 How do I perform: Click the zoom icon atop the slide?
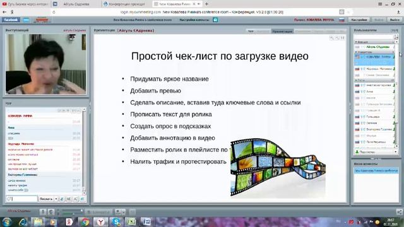(331, 38)
